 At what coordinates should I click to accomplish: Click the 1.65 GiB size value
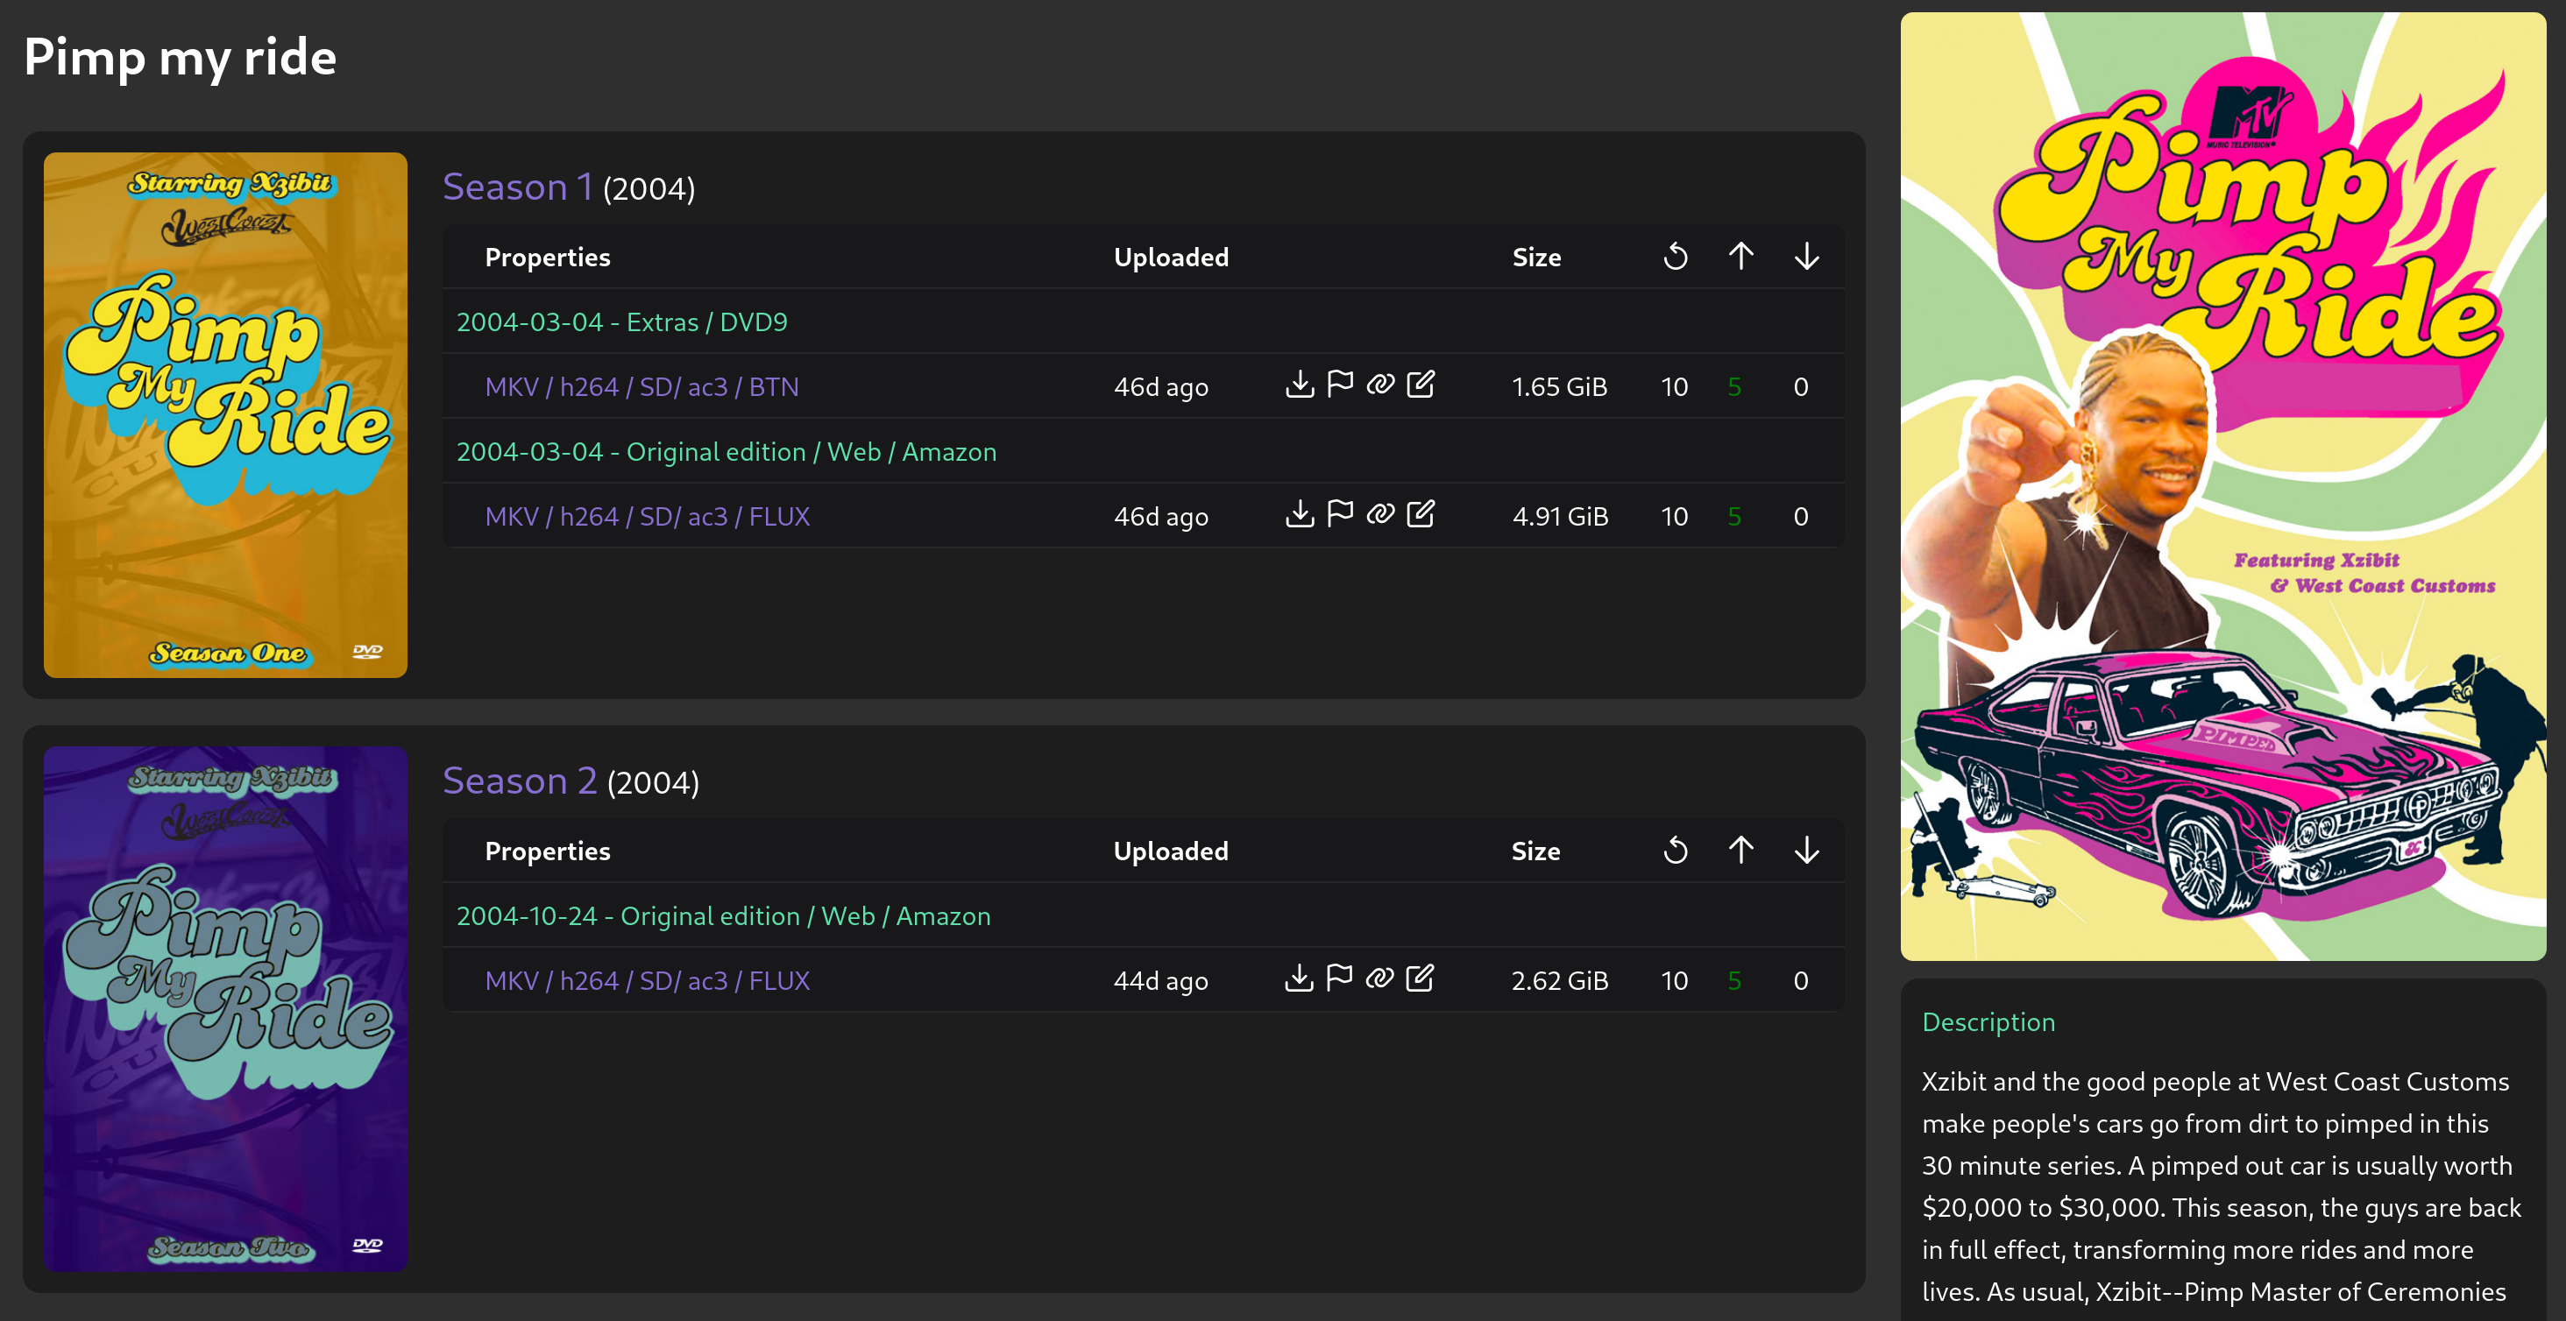tap(1560, 386)
